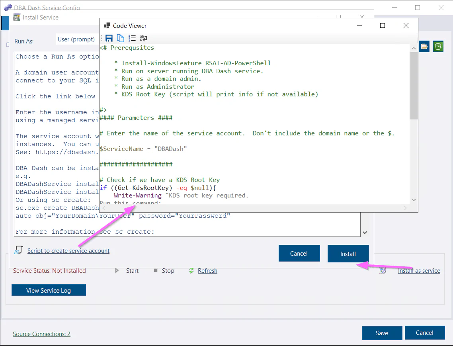Viewport: 453px width, 346px height.
Task: Click the Stop square icon
Action: 155,270
